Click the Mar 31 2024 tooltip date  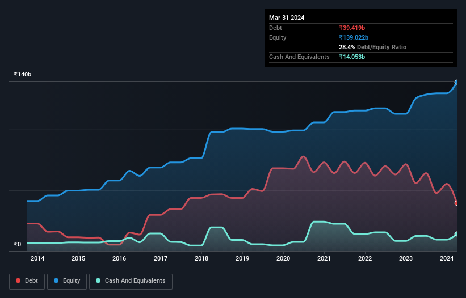click(x=287, y=18)
